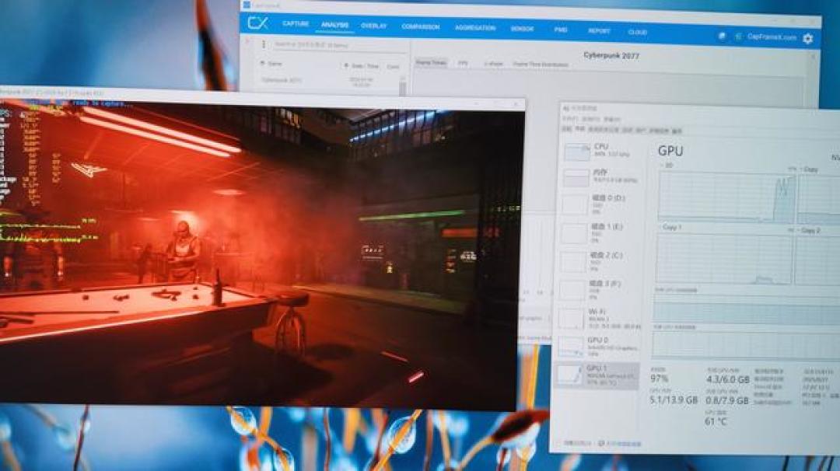Click the 3D GPU usage graph
This screenshot has height=471, width=840.
coord(727,197)
